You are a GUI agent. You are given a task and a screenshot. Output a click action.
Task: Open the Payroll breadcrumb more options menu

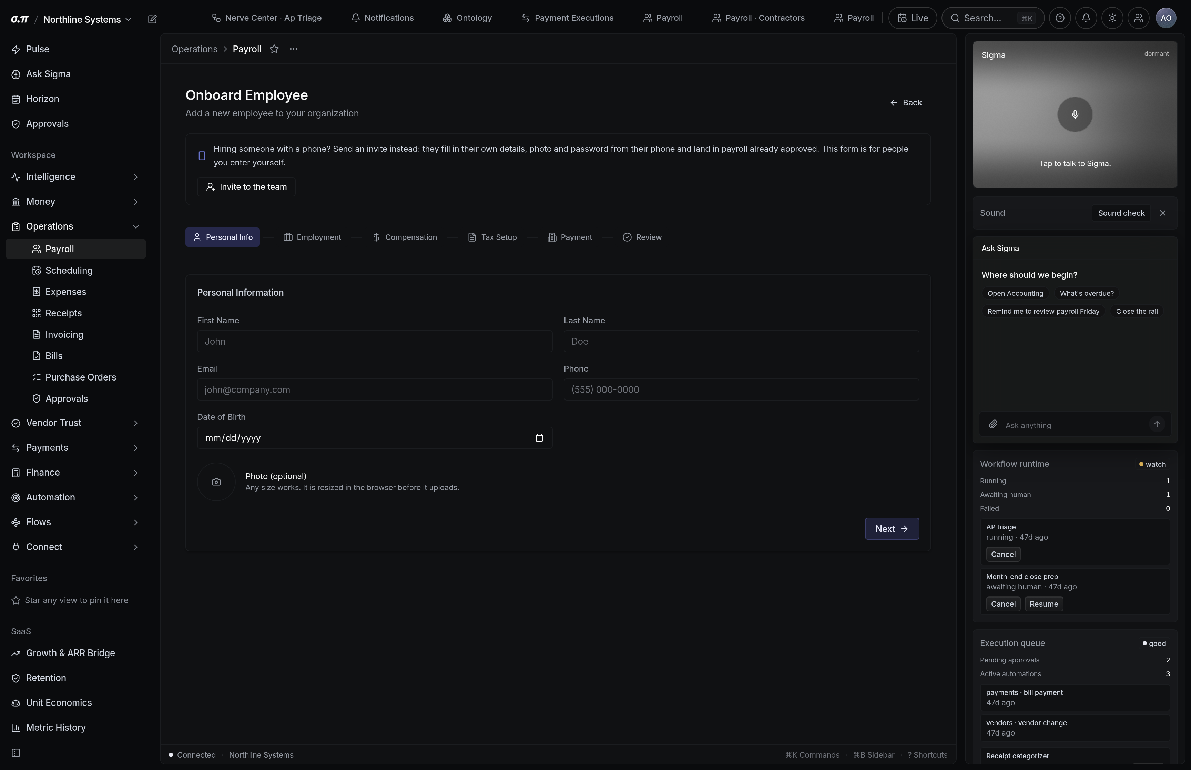[293, 49]
